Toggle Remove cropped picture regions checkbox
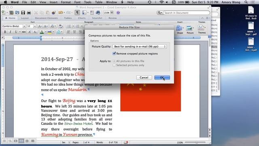 point(114,54)
